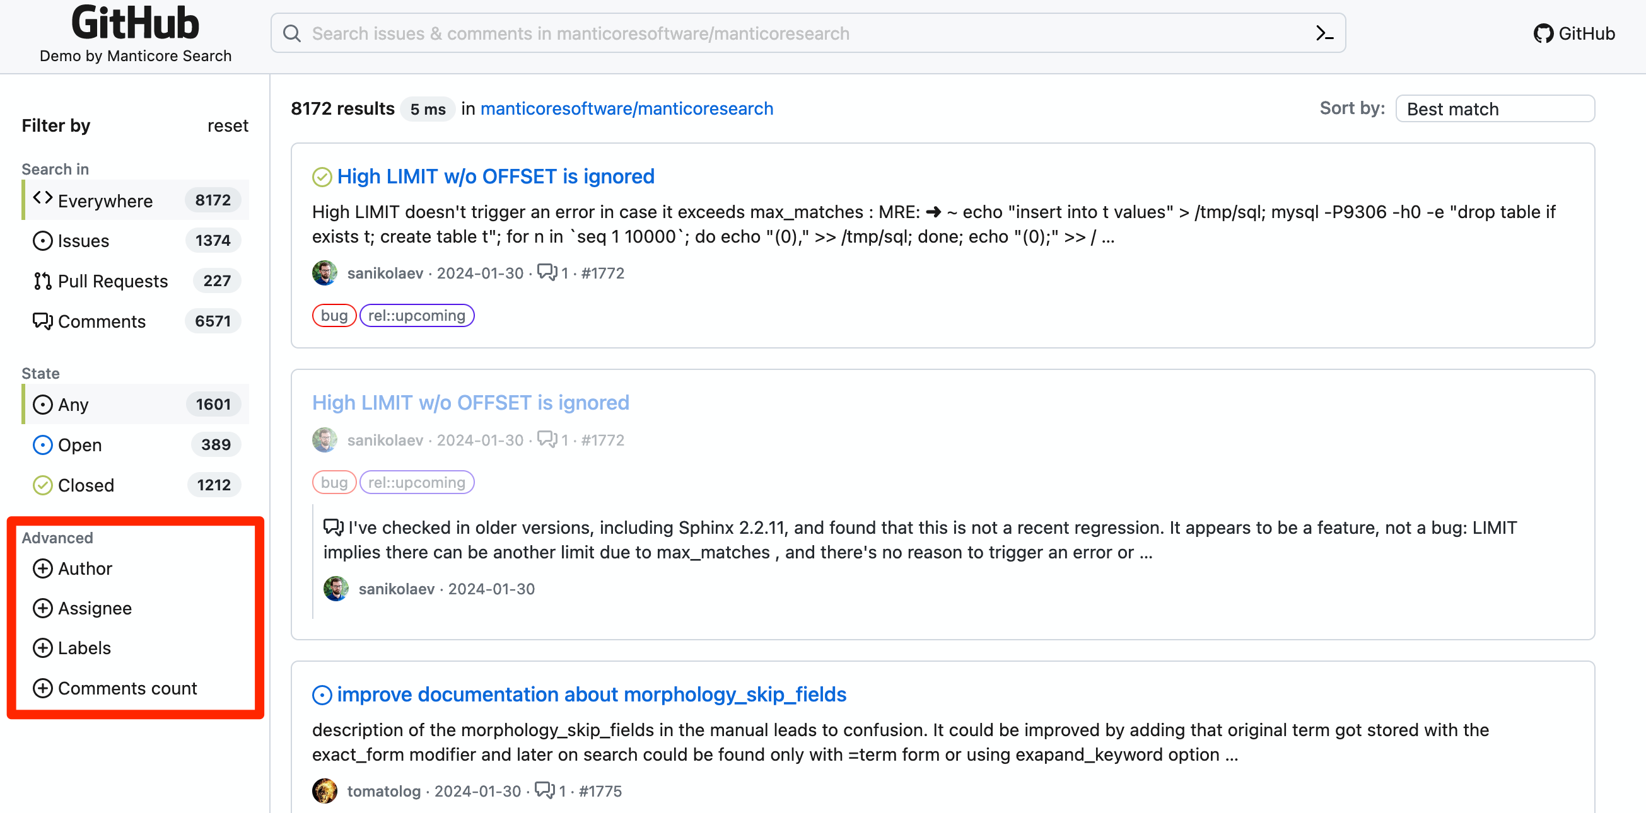Click the Comments speech bubble icon in sidebar
Image resolution: width=1646 pixels, height=813 pixels.
[x=43, y=321]
